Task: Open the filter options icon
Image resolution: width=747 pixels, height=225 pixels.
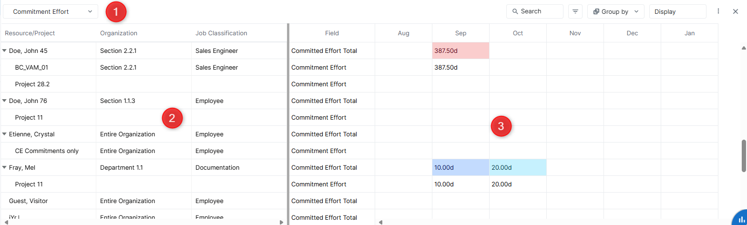Action: 575,11
